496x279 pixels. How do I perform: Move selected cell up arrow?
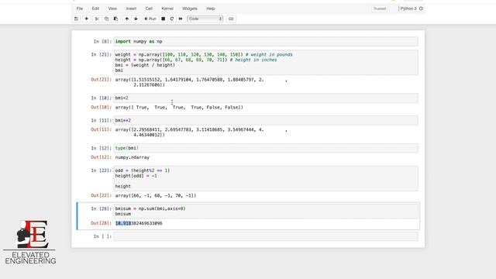pos(127,19)
